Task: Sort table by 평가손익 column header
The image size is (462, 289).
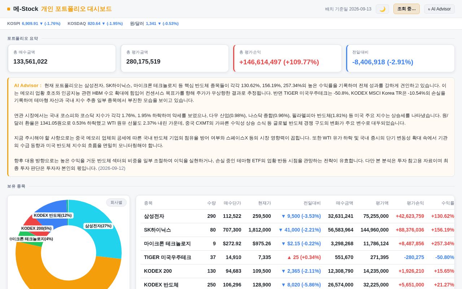Action: pos(415,203)
